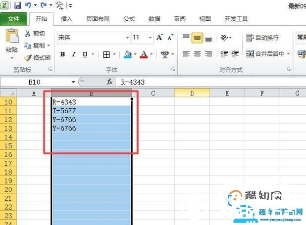Click the Save icon in quick access toolbar
Screen dimensions: 306x225
[x=17, y=5]
